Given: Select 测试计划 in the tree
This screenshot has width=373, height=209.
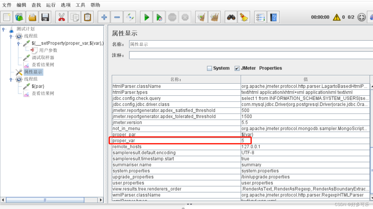Looking at the screenshot, I should (x=25, y=29).
